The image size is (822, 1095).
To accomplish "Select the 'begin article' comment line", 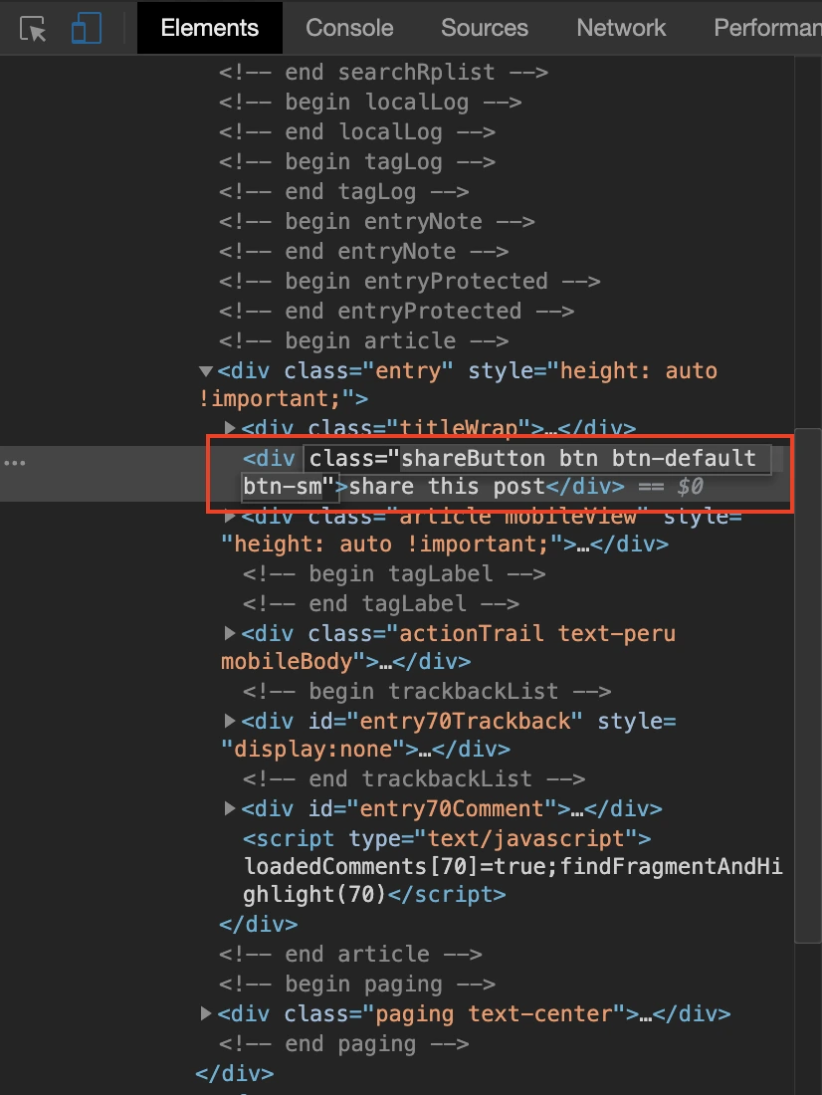I will pos(363,340).
